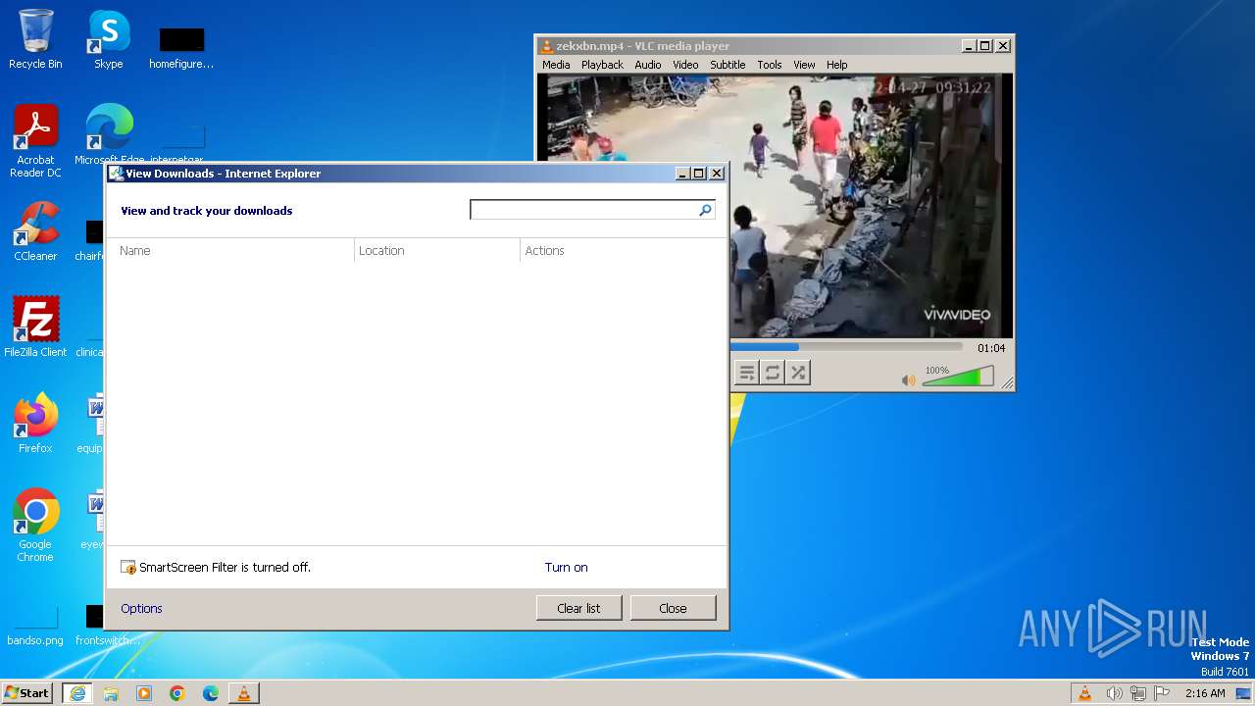Mute audio with VLC speaker icon
The height and width of the screenshot is (706, 1255).
click(x=909, y=379)
